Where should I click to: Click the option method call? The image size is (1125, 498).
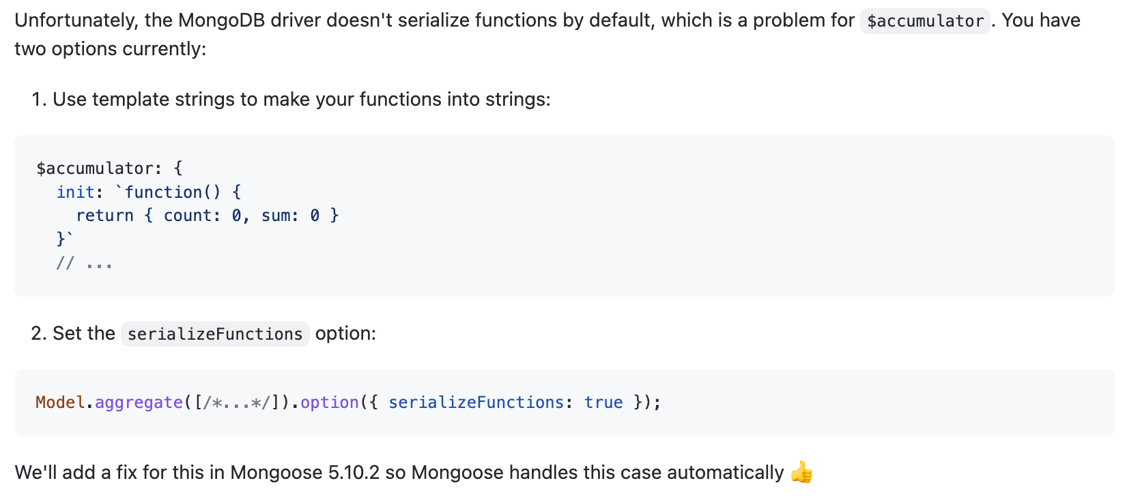pyautogui.click(x=330, y=402)
